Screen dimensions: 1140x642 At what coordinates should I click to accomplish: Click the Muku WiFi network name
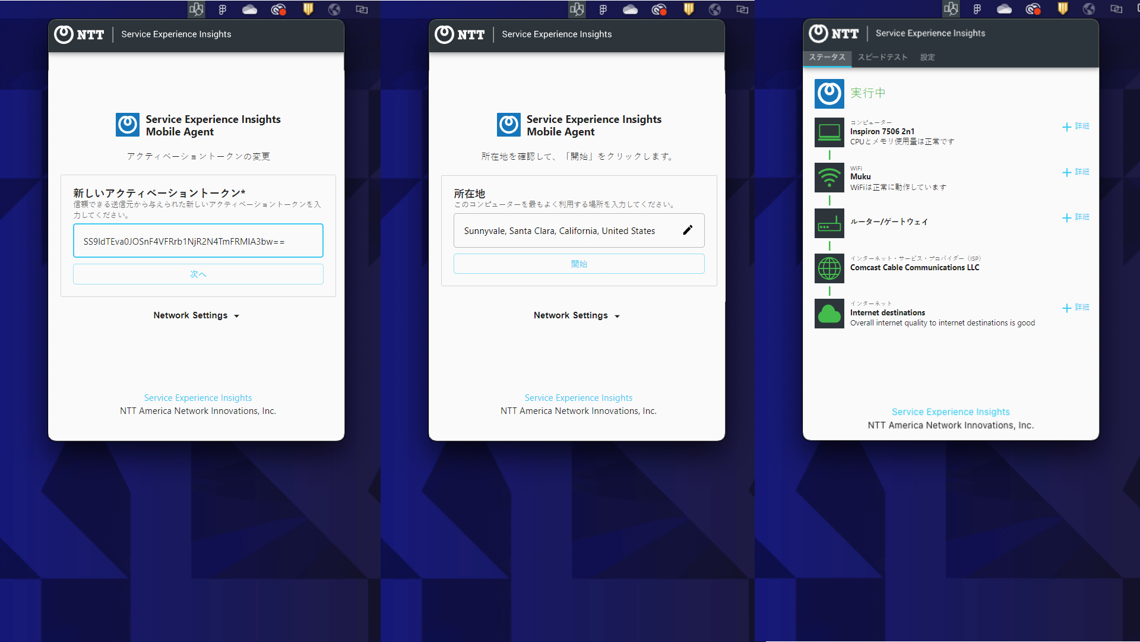coord(860,177)
